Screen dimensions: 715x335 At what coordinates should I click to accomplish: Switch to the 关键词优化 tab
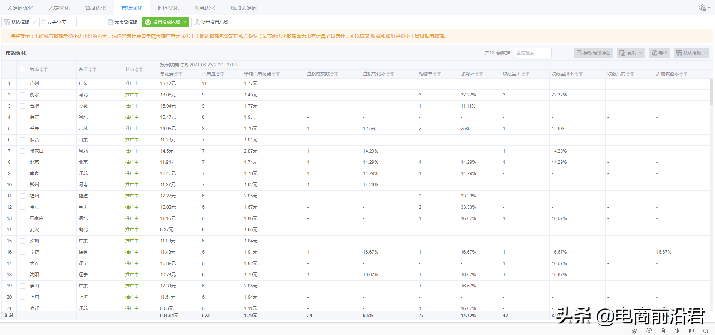tap(20, 8)
